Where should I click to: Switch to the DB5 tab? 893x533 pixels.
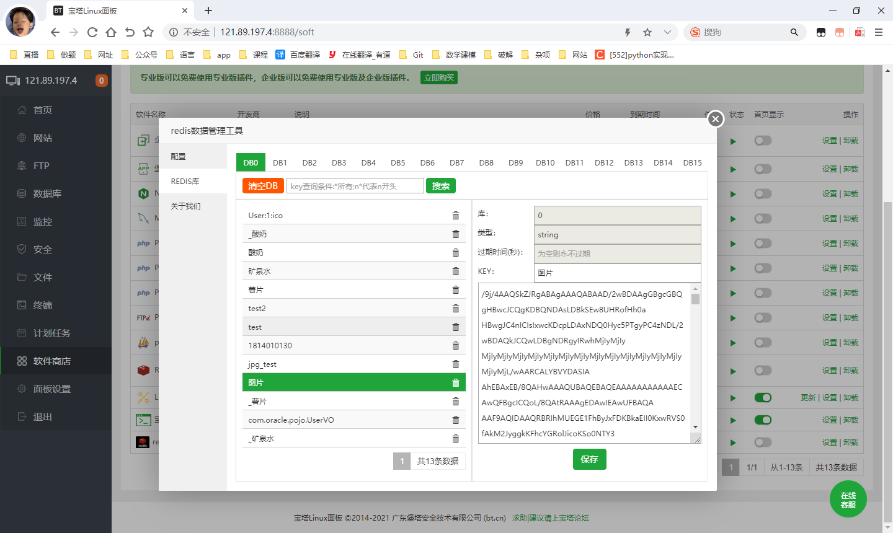(398, 163)
